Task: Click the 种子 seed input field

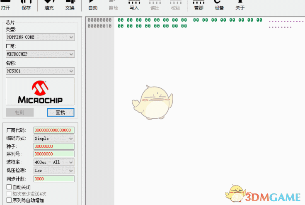Action: [x=54, y=146]
